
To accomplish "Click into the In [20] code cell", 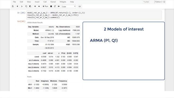I will [94, 15].
